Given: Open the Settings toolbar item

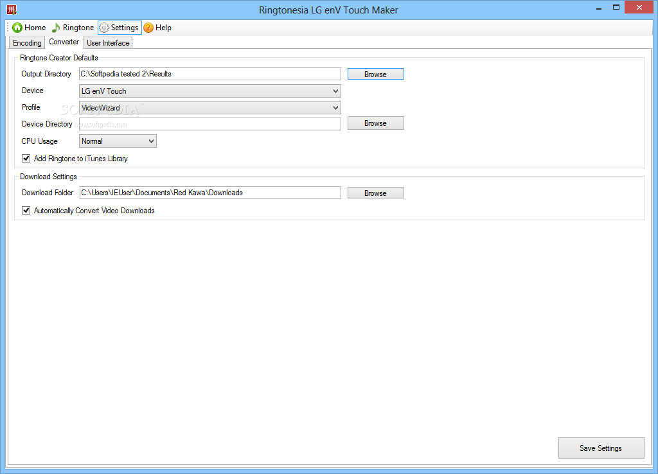Looking at the screenshot, I should [x=120, y=28].
